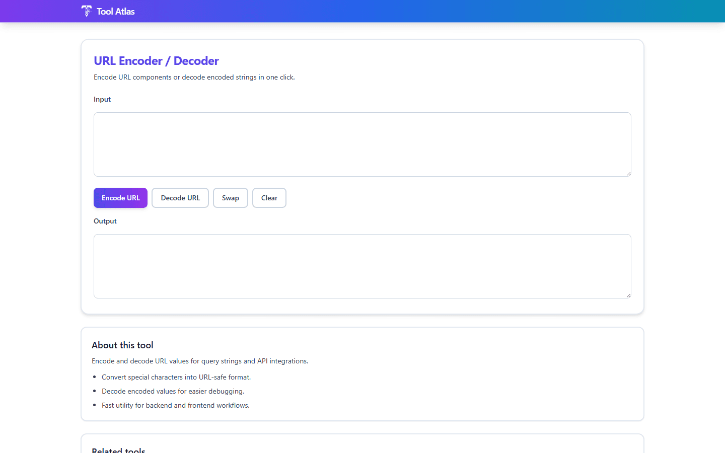Click the tool description under the heading
The width and height of the screenshot is (725, 453).
click(x=194, y=77)
